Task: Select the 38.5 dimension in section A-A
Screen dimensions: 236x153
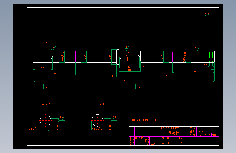Action: pos(34,129)
